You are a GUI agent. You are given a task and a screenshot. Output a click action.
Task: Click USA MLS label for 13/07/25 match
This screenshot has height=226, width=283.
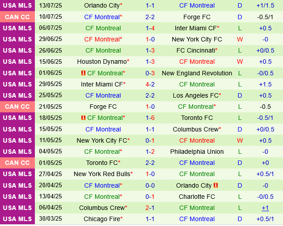tap(17, 6)
